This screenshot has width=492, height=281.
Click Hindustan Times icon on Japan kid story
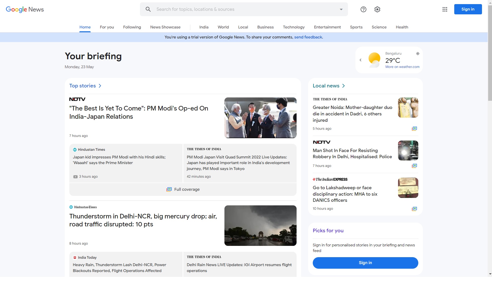[x=75, y=150]
